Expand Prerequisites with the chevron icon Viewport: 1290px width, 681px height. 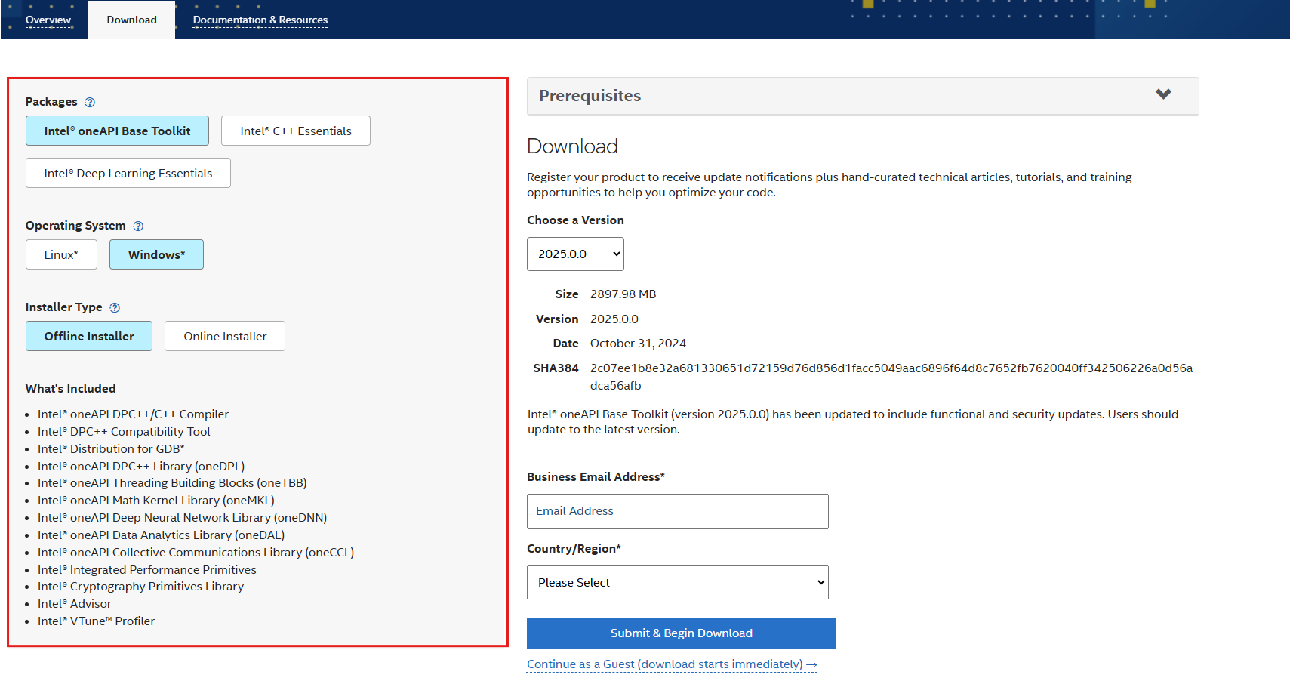[x=1163, y=94]
